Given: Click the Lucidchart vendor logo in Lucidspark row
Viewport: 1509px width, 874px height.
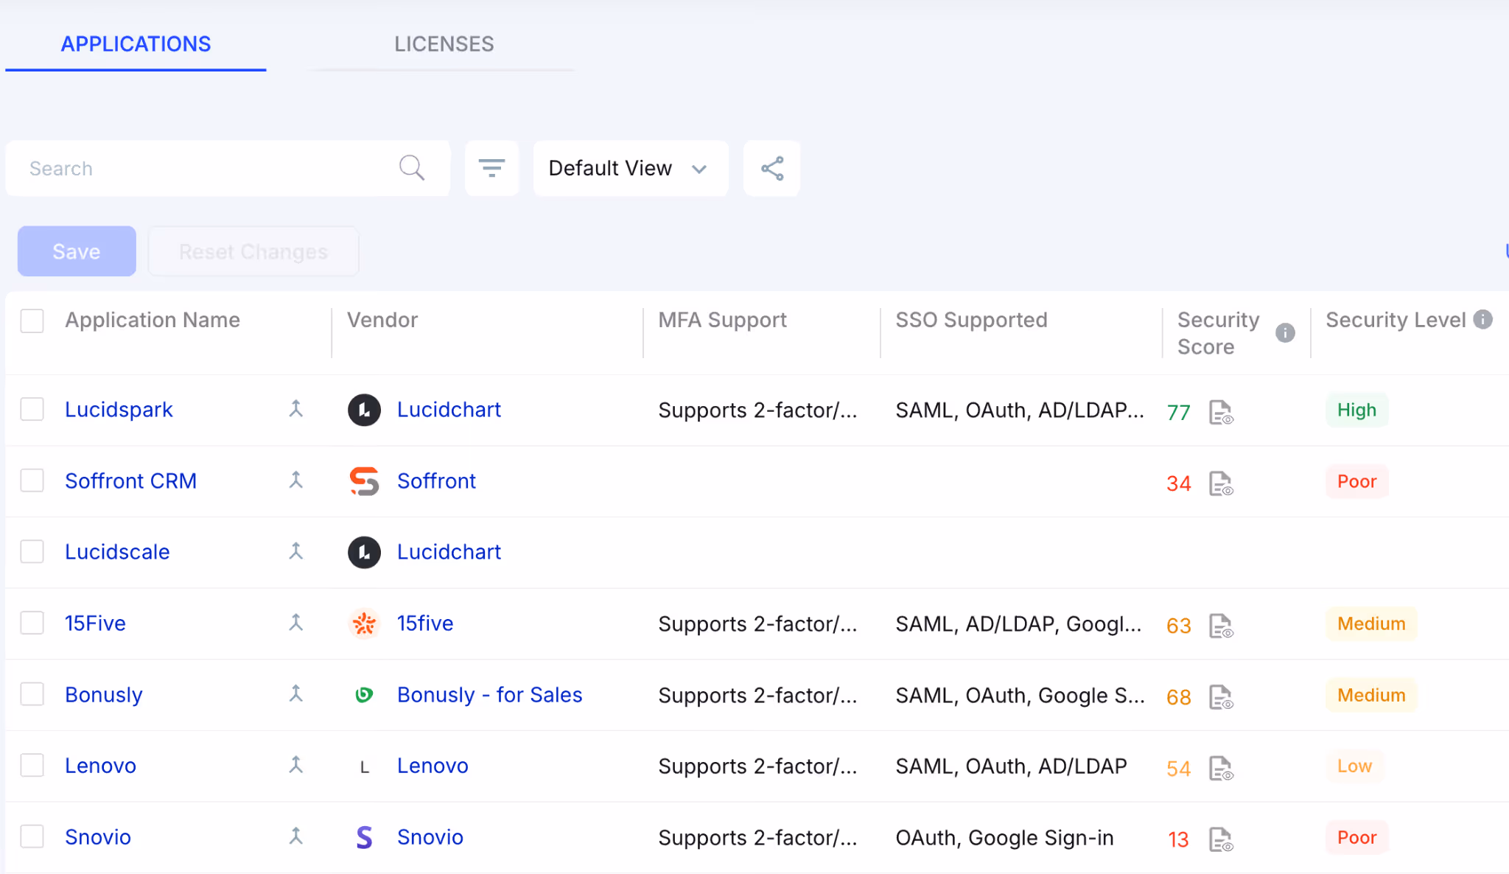Looking at the screenshot, I should (x=364, y=410).
